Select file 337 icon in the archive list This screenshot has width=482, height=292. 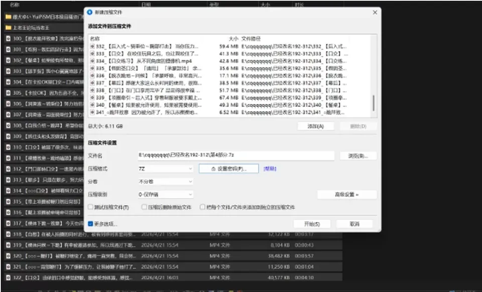point(92,83)
